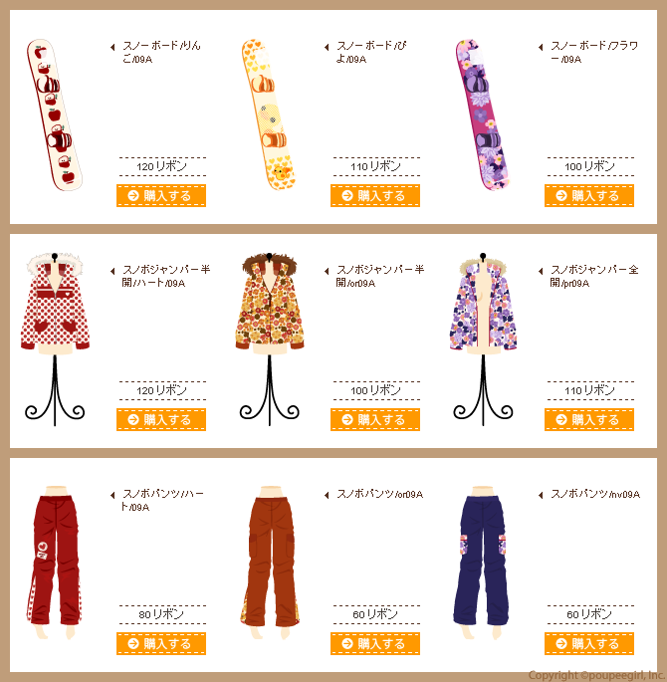This screenshot has height=682, width=667.
Task: Select the purple flower snowboard image
Action: coord(483,114)
